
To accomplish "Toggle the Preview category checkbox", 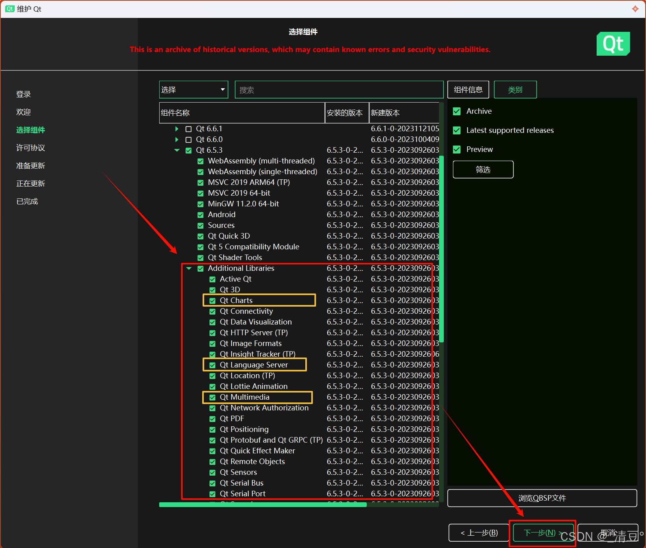I will (x=457, y=150).
